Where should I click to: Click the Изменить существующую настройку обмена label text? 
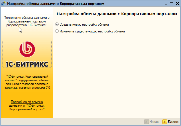pos(92,31)
